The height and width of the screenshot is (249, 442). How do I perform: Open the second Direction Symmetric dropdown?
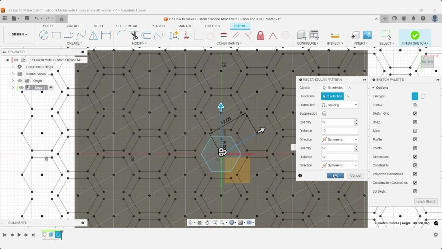(339, 165)
